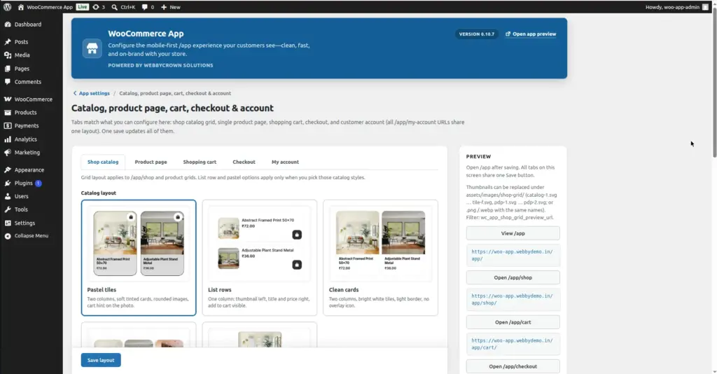Switch to the Product page tab
The height and width of the screenshot is (374, 717).
click(151, 162)
